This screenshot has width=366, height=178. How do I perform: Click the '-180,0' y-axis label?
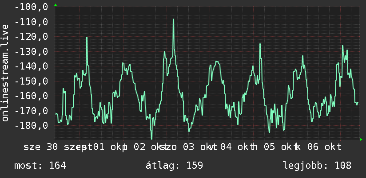31,125
